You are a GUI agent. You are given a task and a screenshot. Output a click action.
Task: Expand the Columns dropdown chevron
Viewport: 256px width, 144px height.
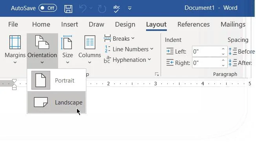pyautogui.click(x=90, y=63)
